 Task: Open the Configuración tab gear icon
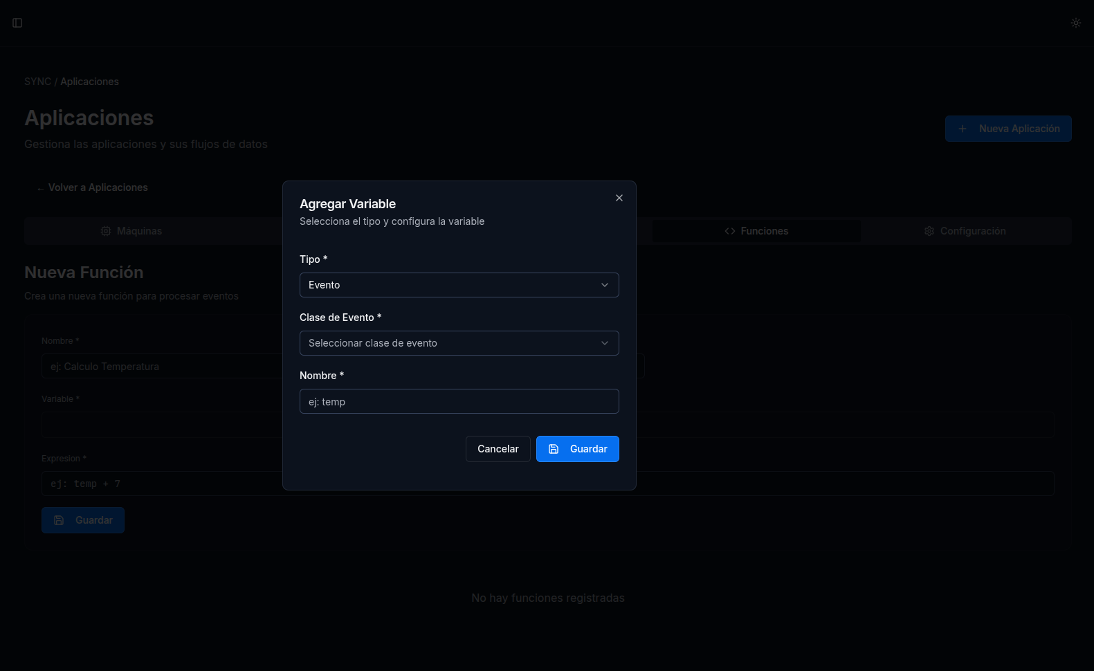coord(929,231)
